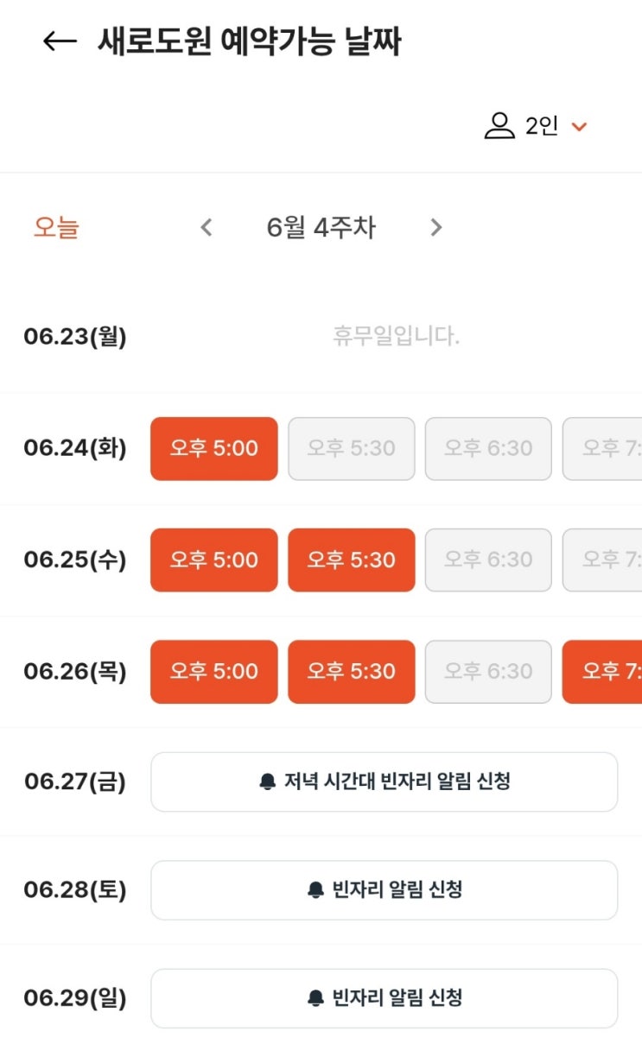Jump to 오늘 (today)
The image size is (642, 1044).
pyautogui.click(x=56, y=228)
